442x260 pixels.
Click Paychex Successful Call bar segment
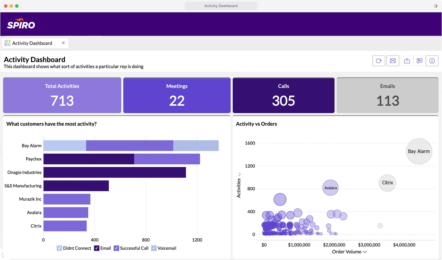click(167, 159)
